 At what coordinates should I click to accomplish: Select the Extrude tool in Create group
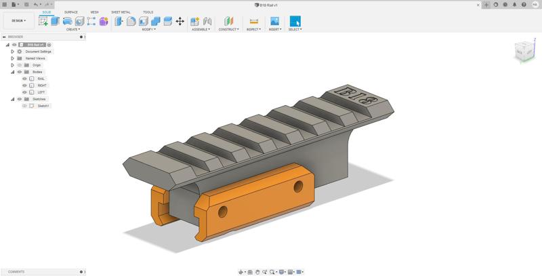coord(56,21)
